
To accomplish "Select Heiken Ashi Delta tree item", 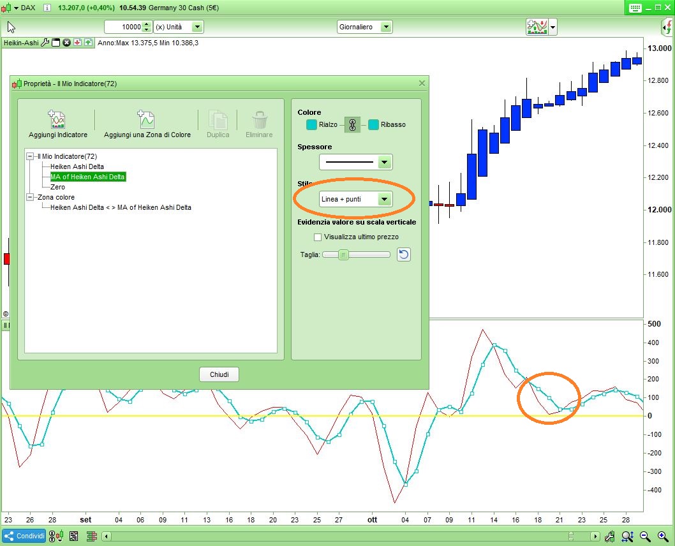I will coord(77,166).
